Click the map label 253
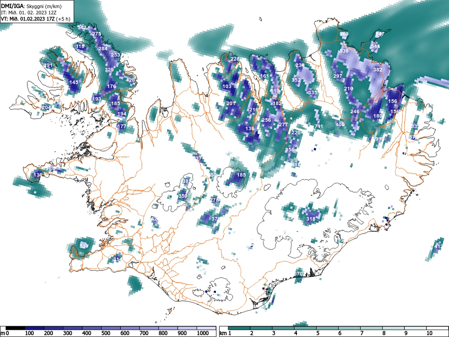Viewport: 449px width, 337px height. click(x=115, y=55)
